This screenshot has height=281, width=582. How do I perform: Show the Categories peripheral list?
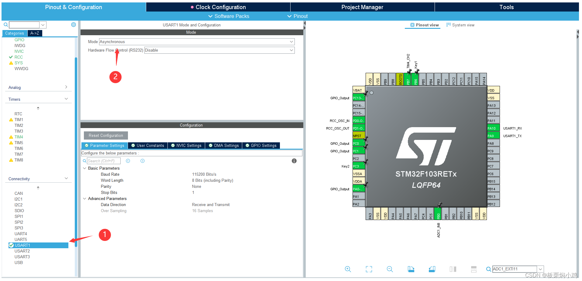pos(15,33)
